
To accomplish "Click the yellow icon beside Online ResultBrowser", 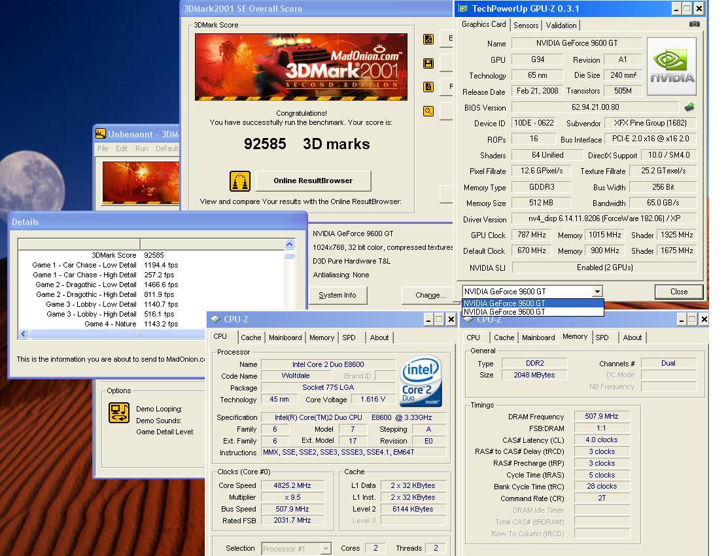I will click(240, 181).
